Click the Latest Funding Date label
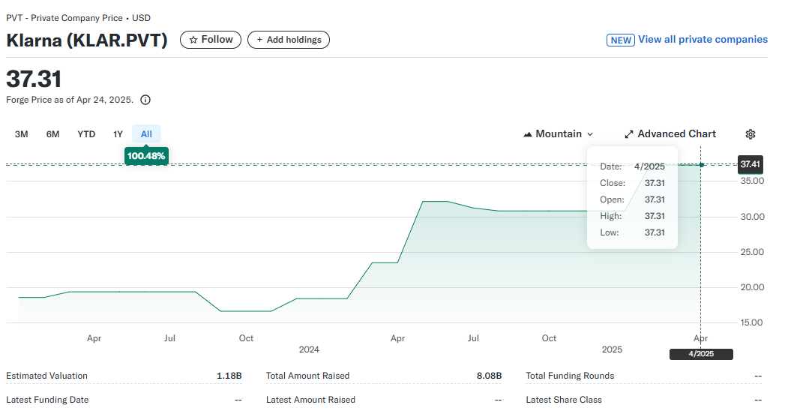785x414 pixels. click(47, 400)
